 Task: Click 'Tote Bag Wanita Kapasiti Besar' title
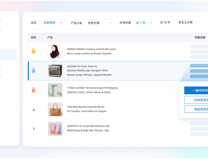(86, 107)
